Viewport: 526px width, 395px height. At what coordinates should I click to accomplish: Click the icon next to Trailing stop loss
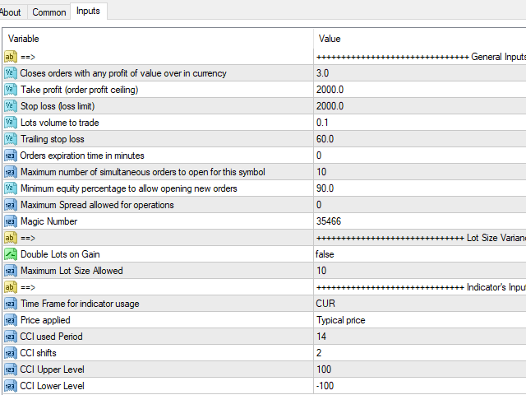click(x=11, y=139)
